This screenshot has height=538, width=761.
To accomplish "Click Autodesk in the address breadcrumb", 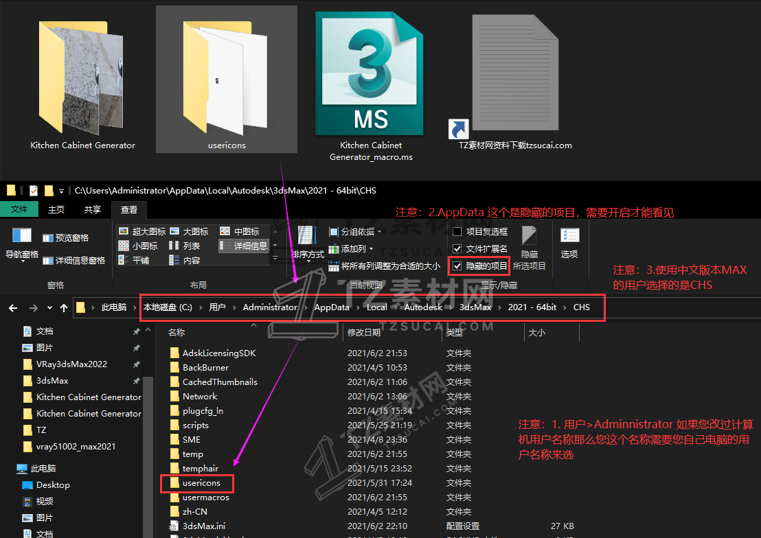I will point(423,307).
